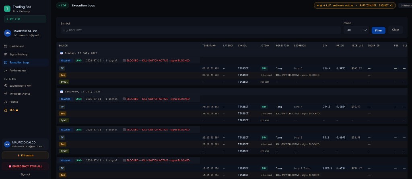Click the Kill switch button
This screenshot has width=412, height=179.
pyautogui.click(x=25, y=155)
